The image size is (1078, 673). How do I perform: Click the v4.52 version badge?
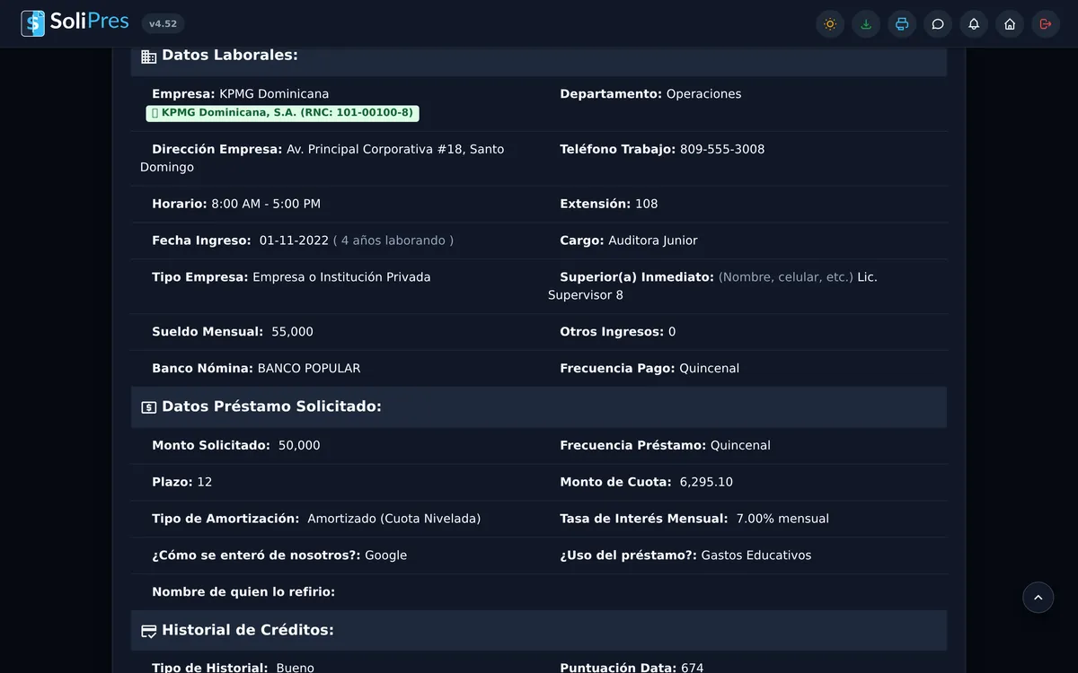(163, 24)
